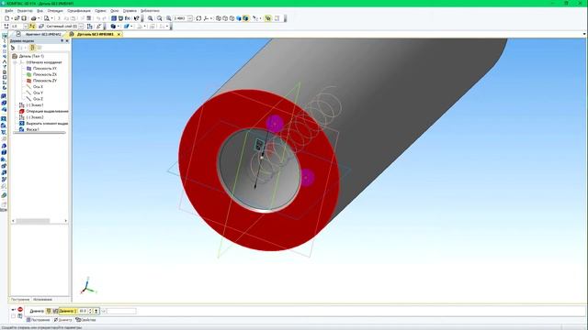
Task: Switch to the Исполнения tree tab
Action: [42, 300]
